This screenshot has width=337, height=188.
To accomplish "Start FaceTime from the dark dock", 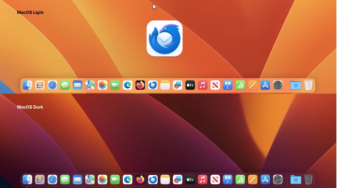I will 115,180.
